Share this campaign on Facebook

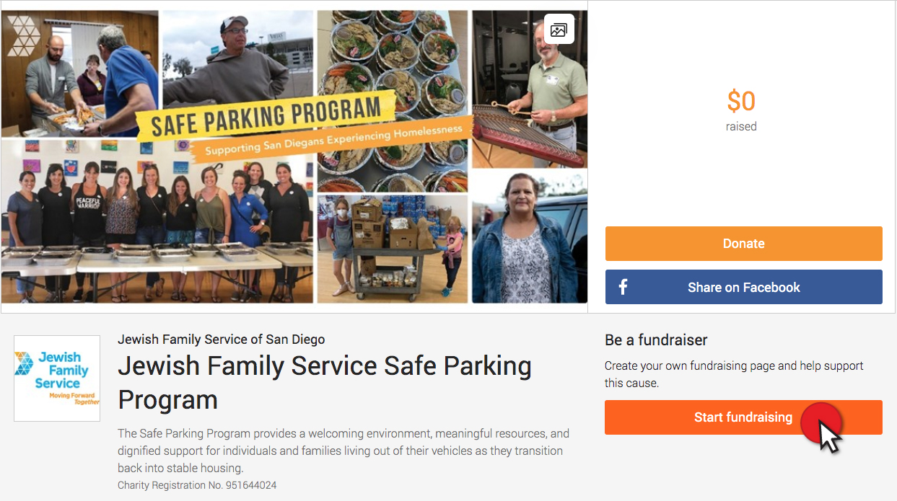(743, 287)
